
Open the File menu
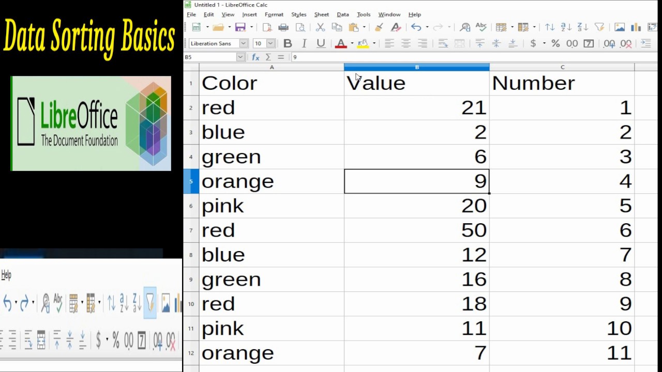coord(191,14)
